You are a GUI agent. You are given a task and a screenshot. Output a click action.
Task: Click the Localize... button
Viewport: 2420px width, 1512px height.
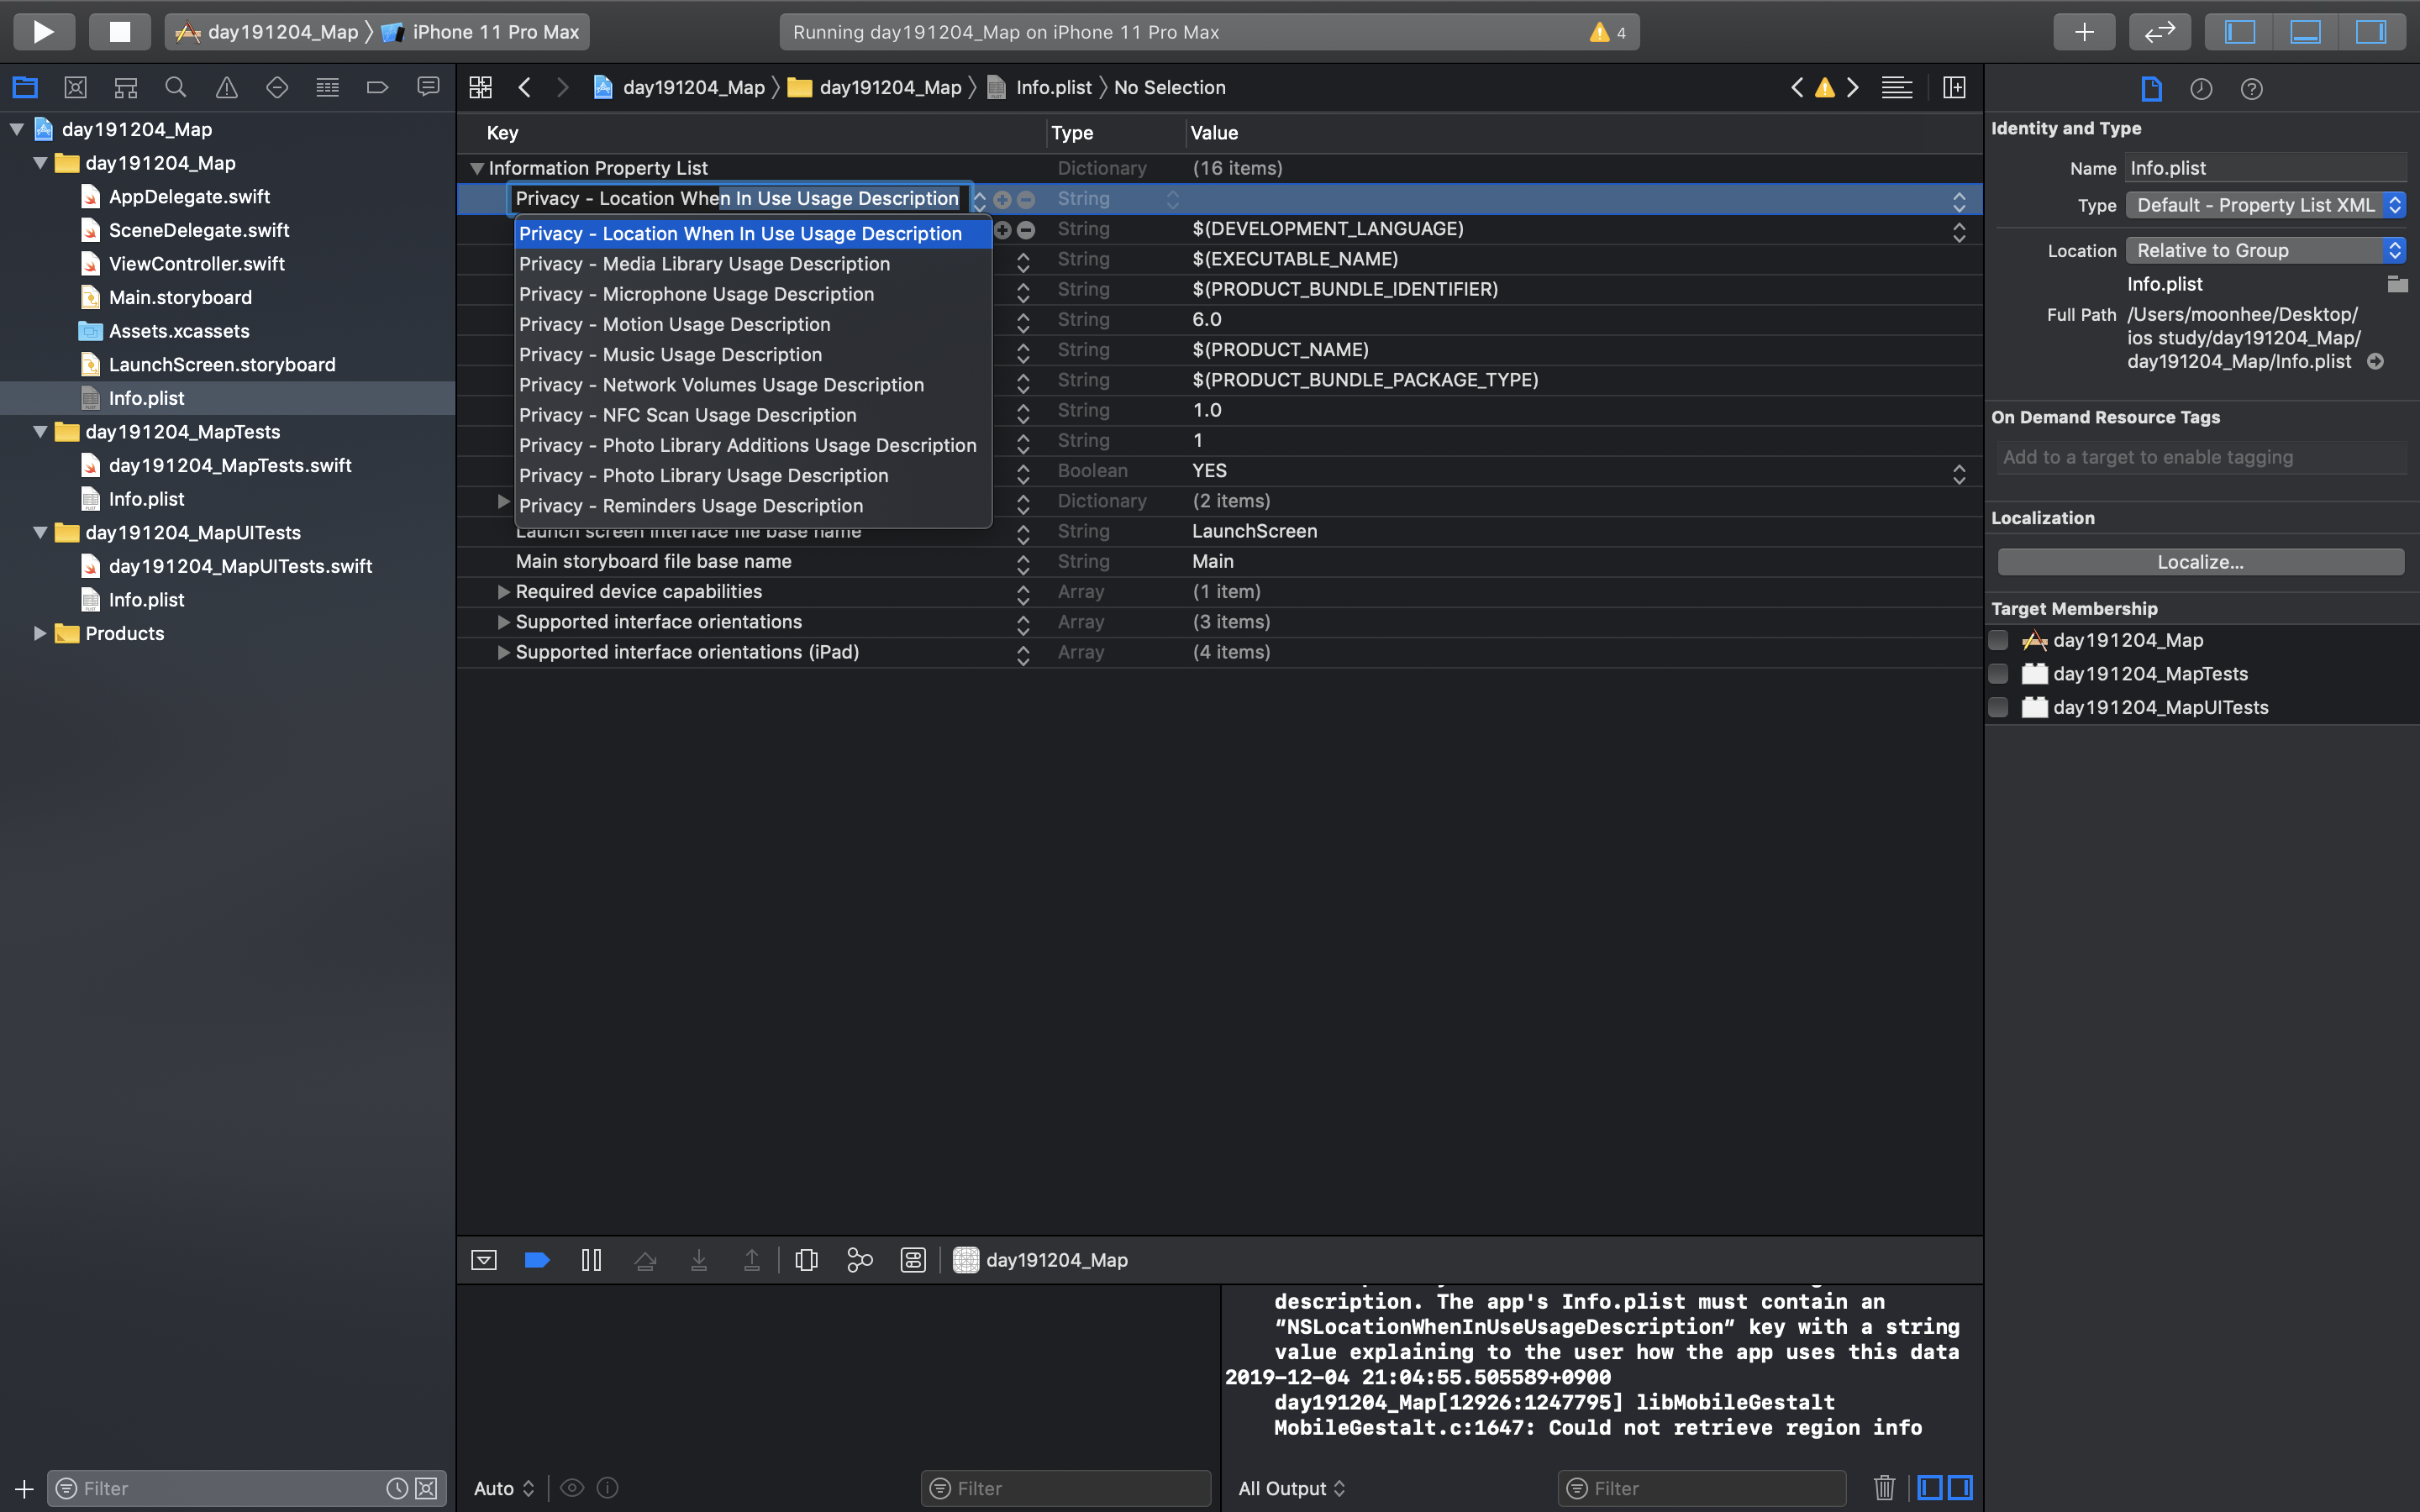2200,562
